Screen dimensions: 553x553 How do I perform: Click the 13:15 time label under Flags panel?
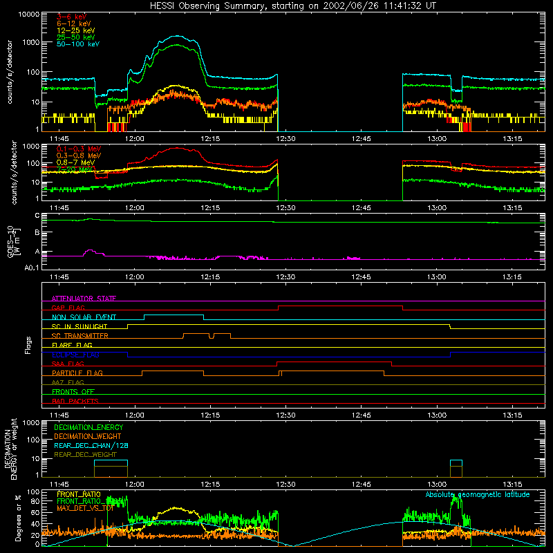pyautogui.click(x=512, y=415)
